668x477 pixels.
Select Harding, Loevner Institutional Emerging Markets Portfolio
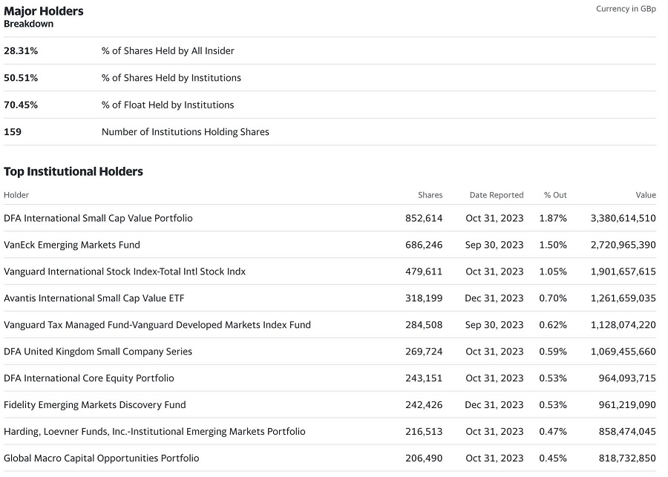point(154,432)
